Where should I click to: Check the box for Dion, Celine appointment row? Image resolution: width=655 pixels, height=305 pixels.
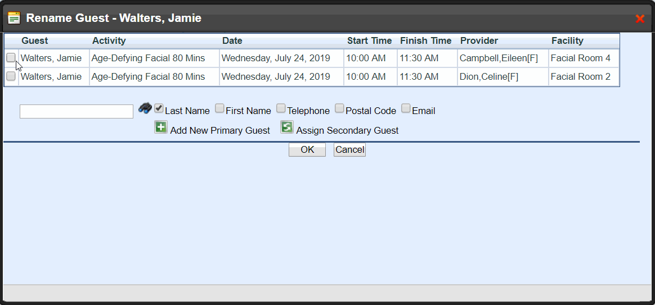11,76
